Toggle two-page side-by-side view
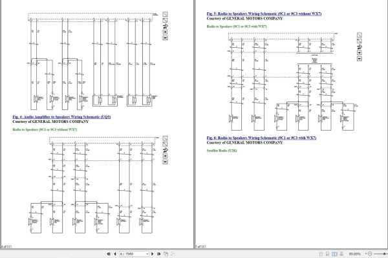388x258 pixels. 334,254
